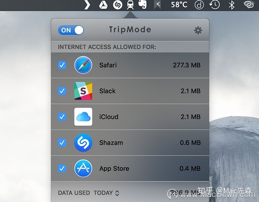Open Bluetooth menu bar icon
Screen dimensions: 259x202
232,5
